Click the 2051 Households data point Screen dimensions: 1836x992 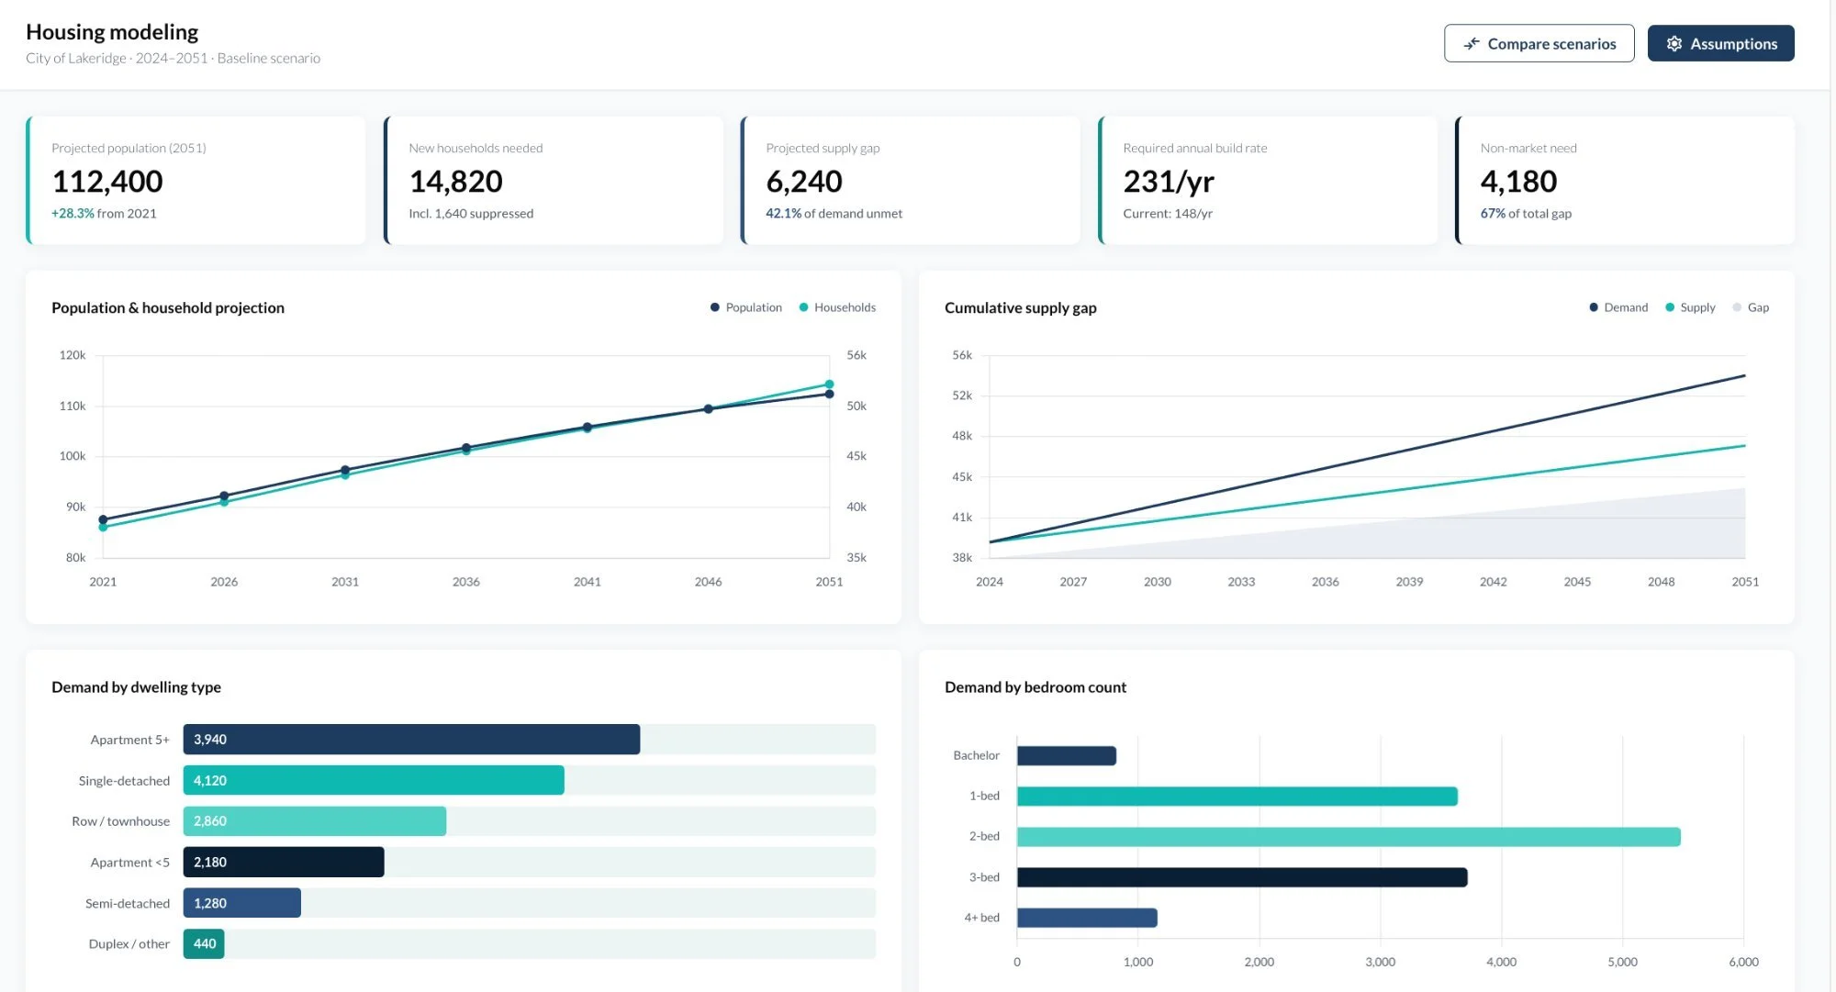pos(829,385)
